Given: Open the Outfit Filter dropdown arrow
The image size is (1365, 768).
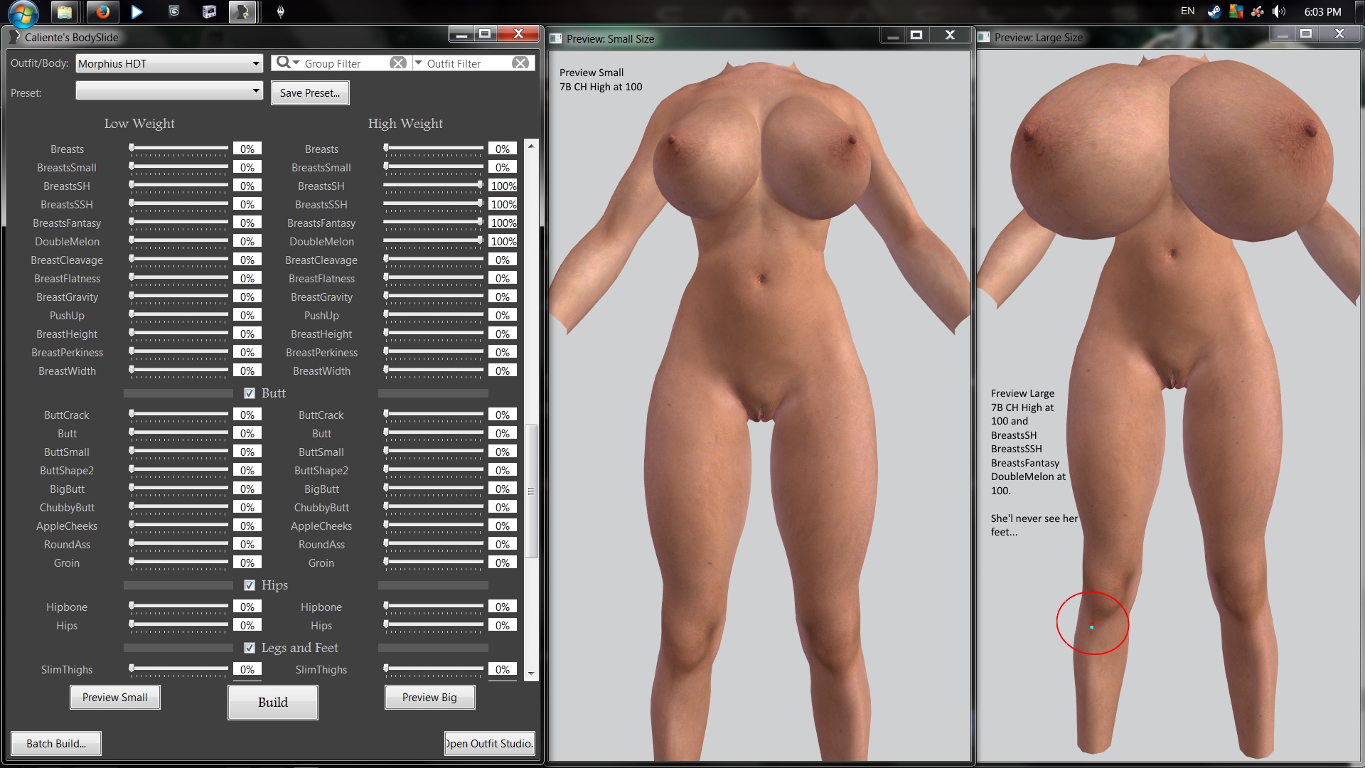Looking at the screenshot, I should pyautogui.click(x=418, y=63).
